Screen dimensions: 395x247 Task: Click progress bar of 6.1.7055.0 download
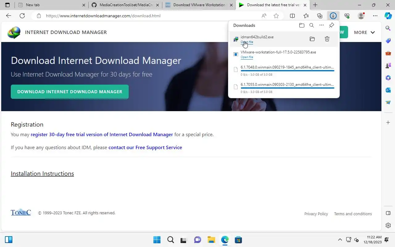click(x=288, y=88)
